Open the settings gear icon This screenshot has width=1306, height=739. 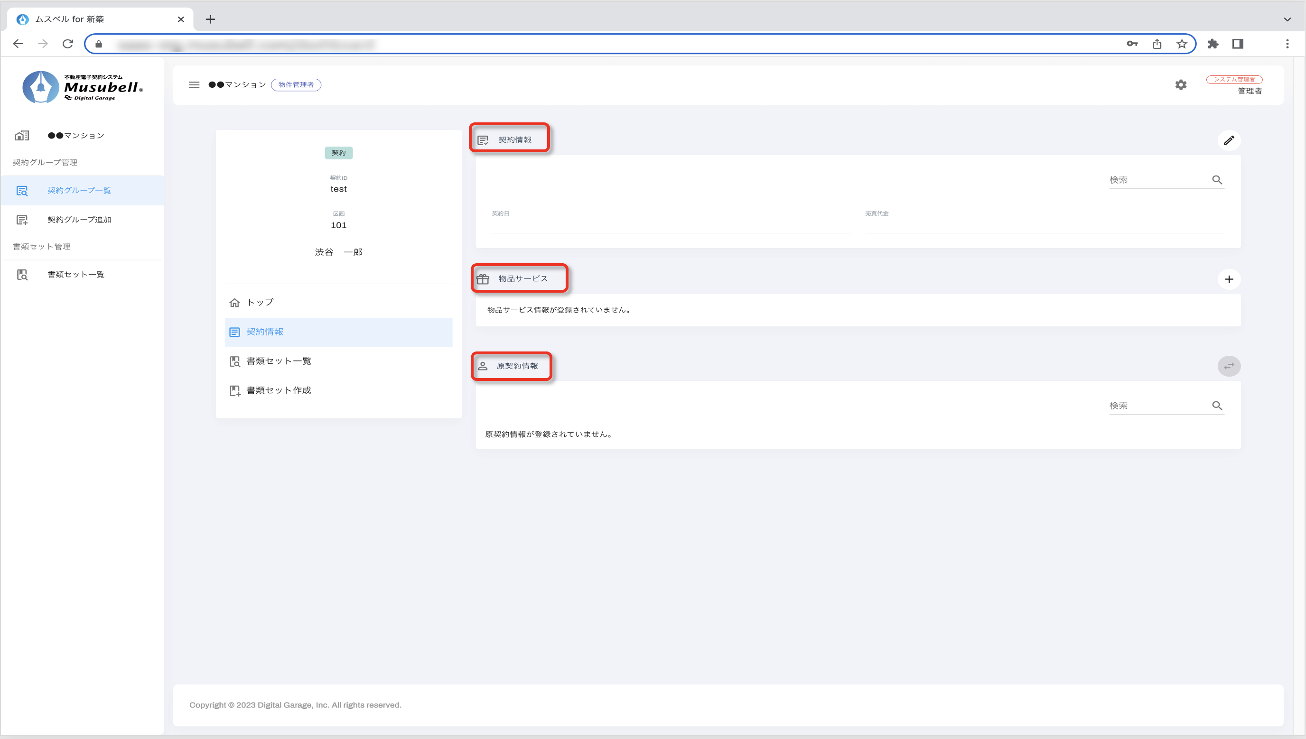(1181, 85)
